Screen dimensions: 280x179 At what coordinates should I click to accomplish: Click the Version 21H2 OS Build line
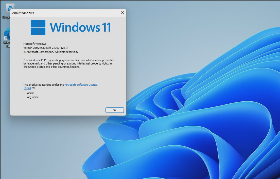[46, 48]
